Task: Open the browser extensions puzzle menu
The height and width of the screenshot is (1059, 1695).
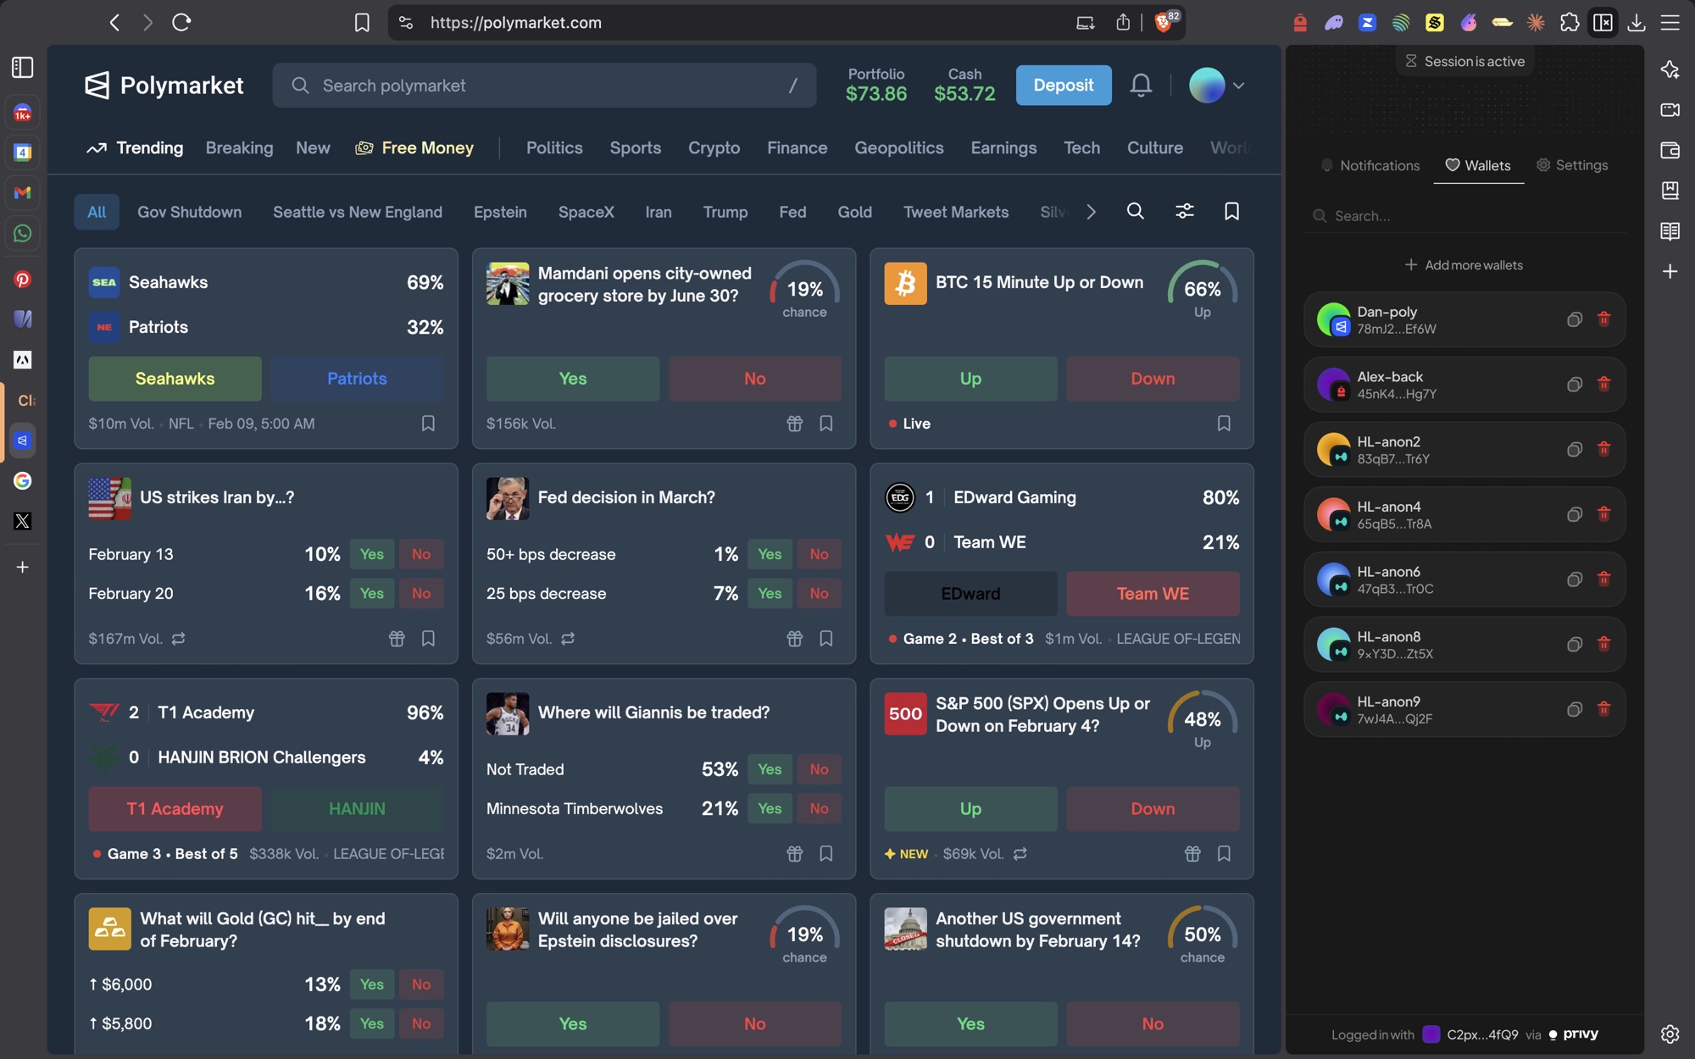Action: click(x=1569, y=22)
